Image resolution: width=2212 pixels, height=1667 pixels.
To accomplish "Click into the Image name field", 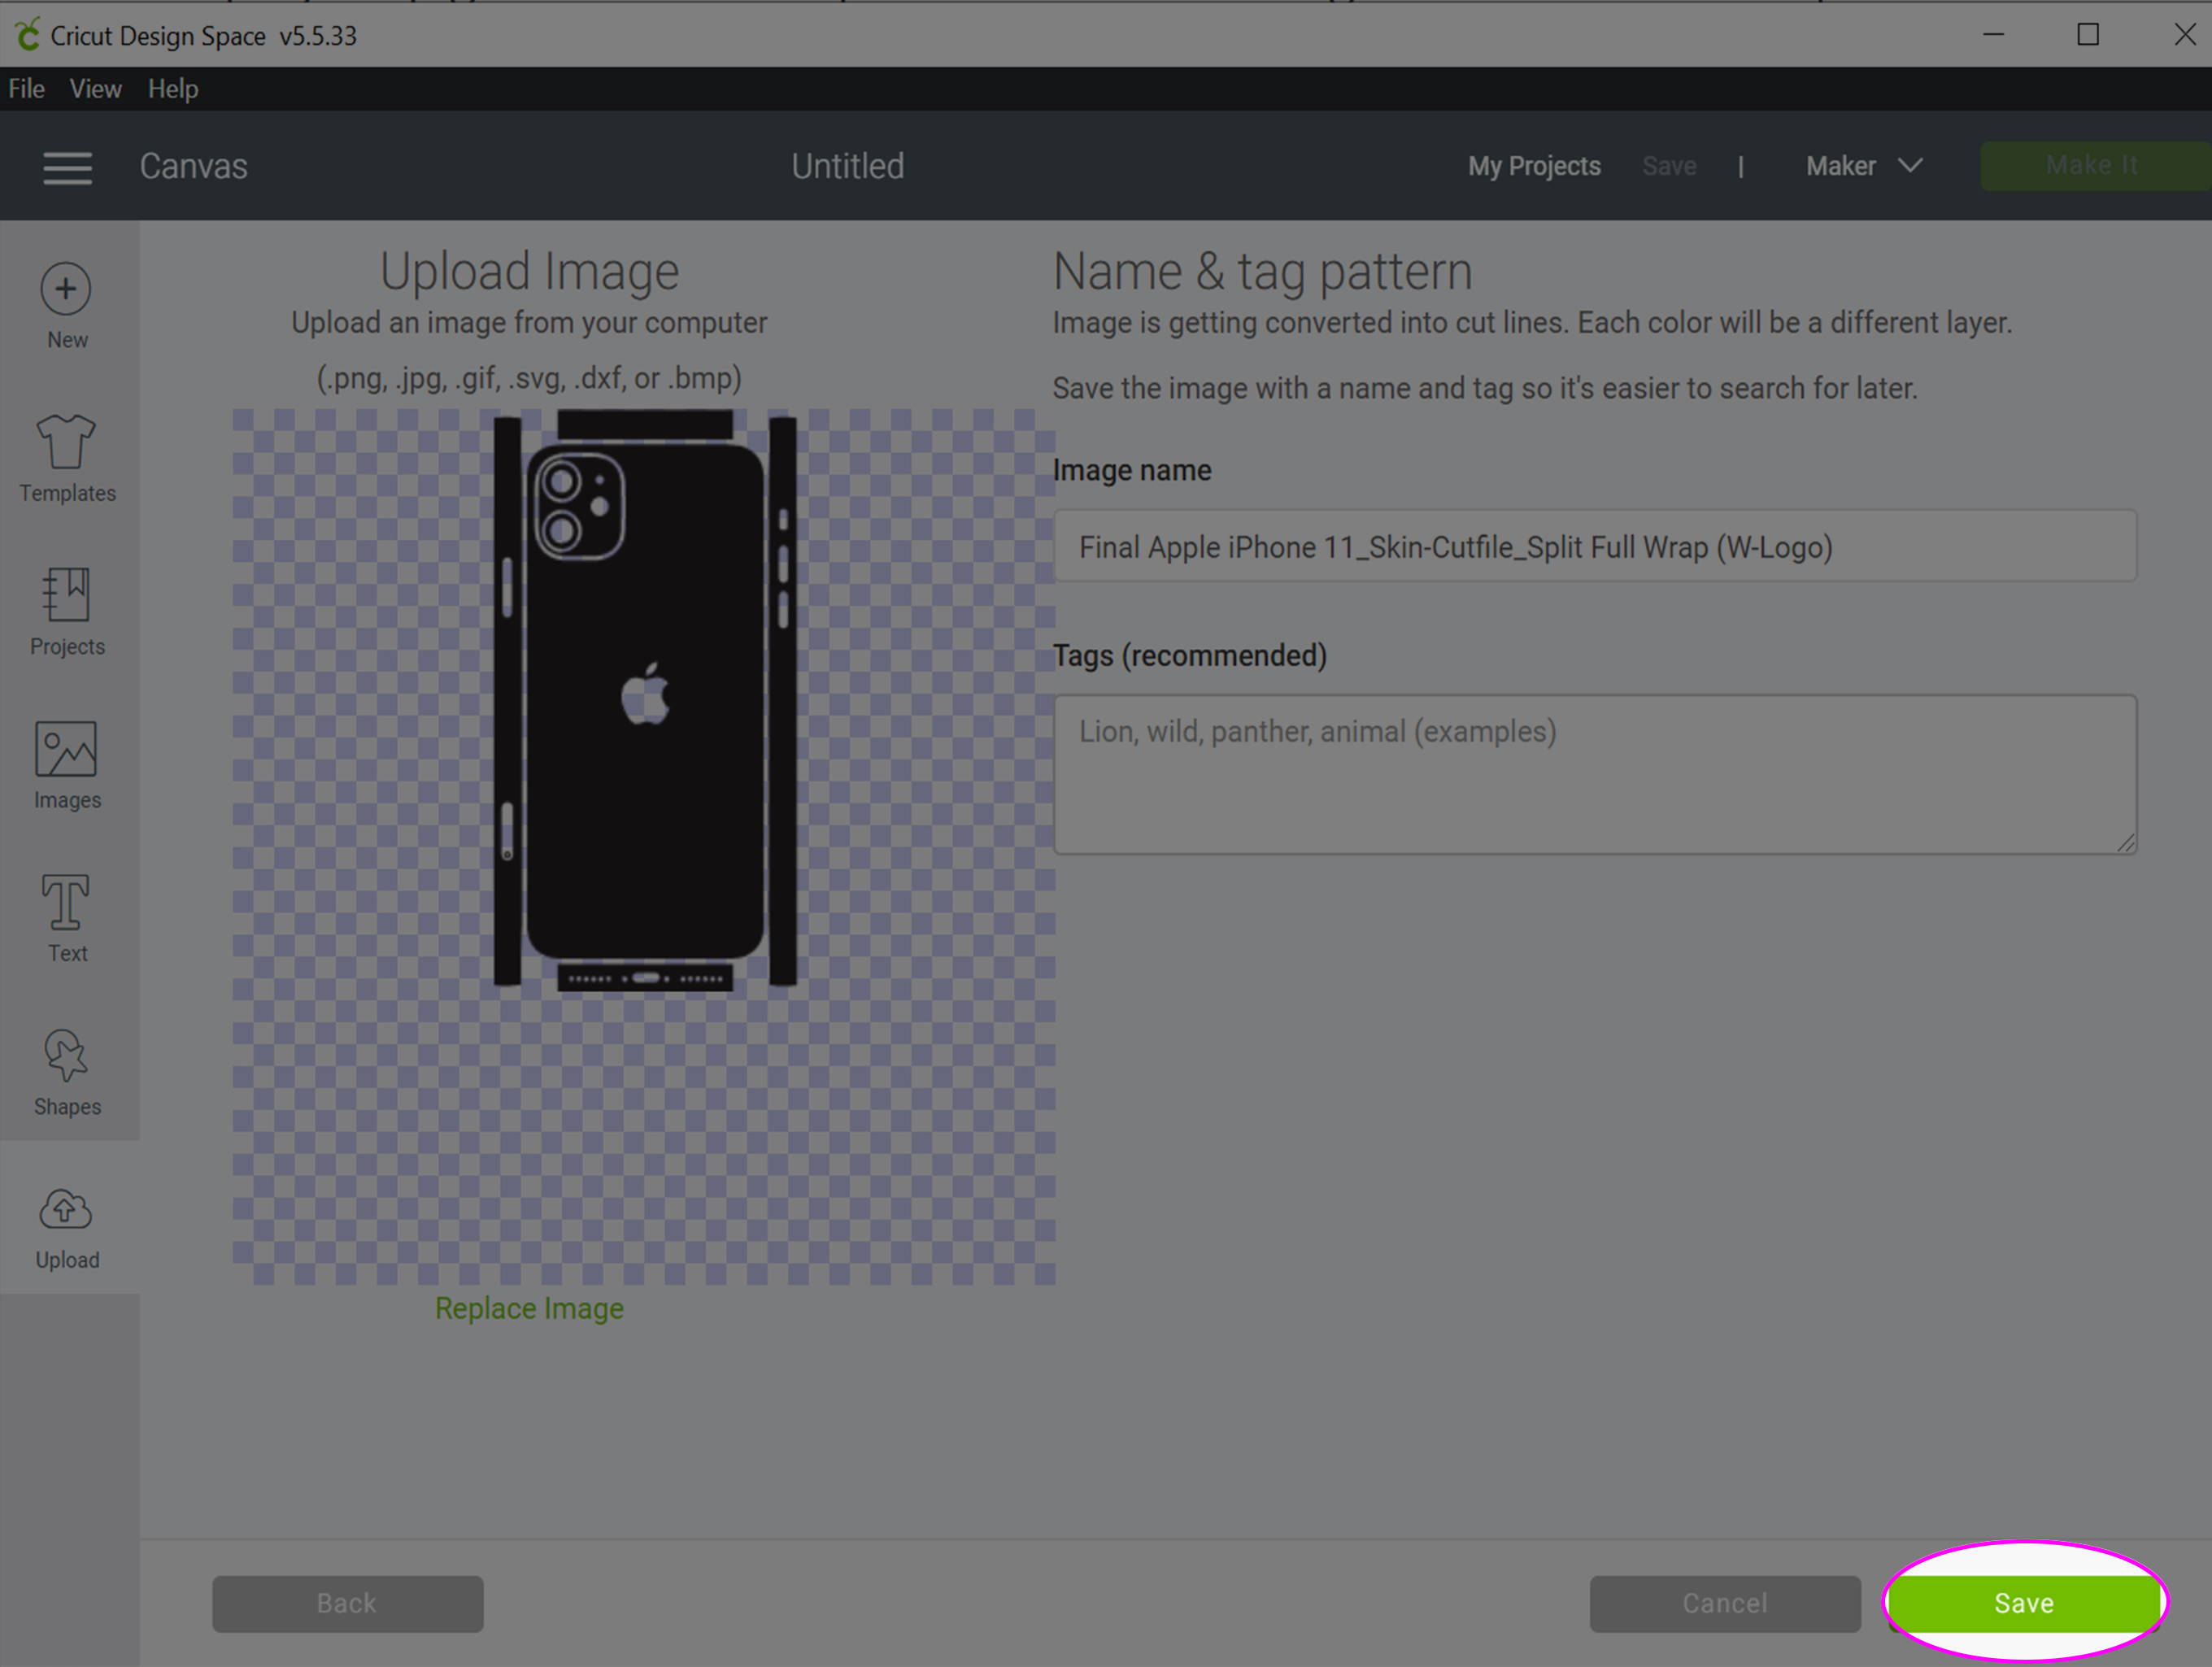I will pyautogui.click(x=1594, y=546).
